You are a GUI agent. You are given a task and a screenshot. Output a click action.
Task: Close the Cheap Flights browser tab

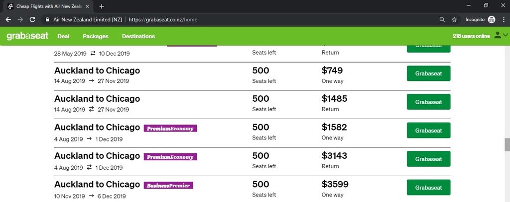pos(87,6)
